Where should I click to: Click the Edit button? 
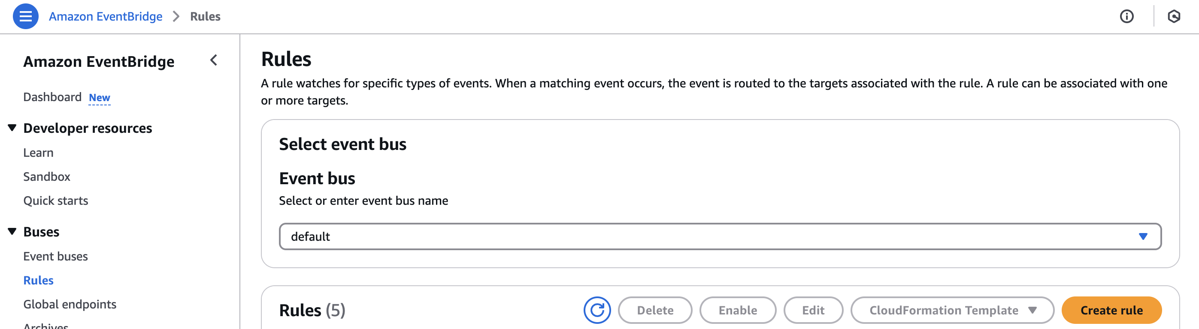813,310
